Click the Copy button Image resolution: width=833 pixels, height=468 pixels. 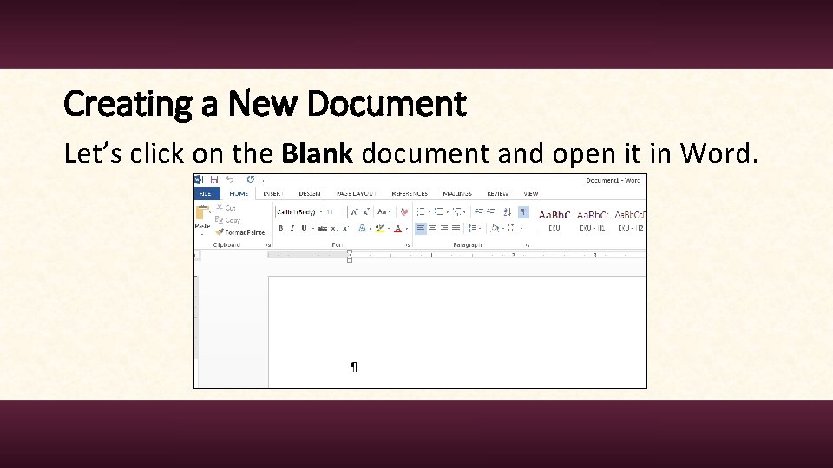pos(228,219)
